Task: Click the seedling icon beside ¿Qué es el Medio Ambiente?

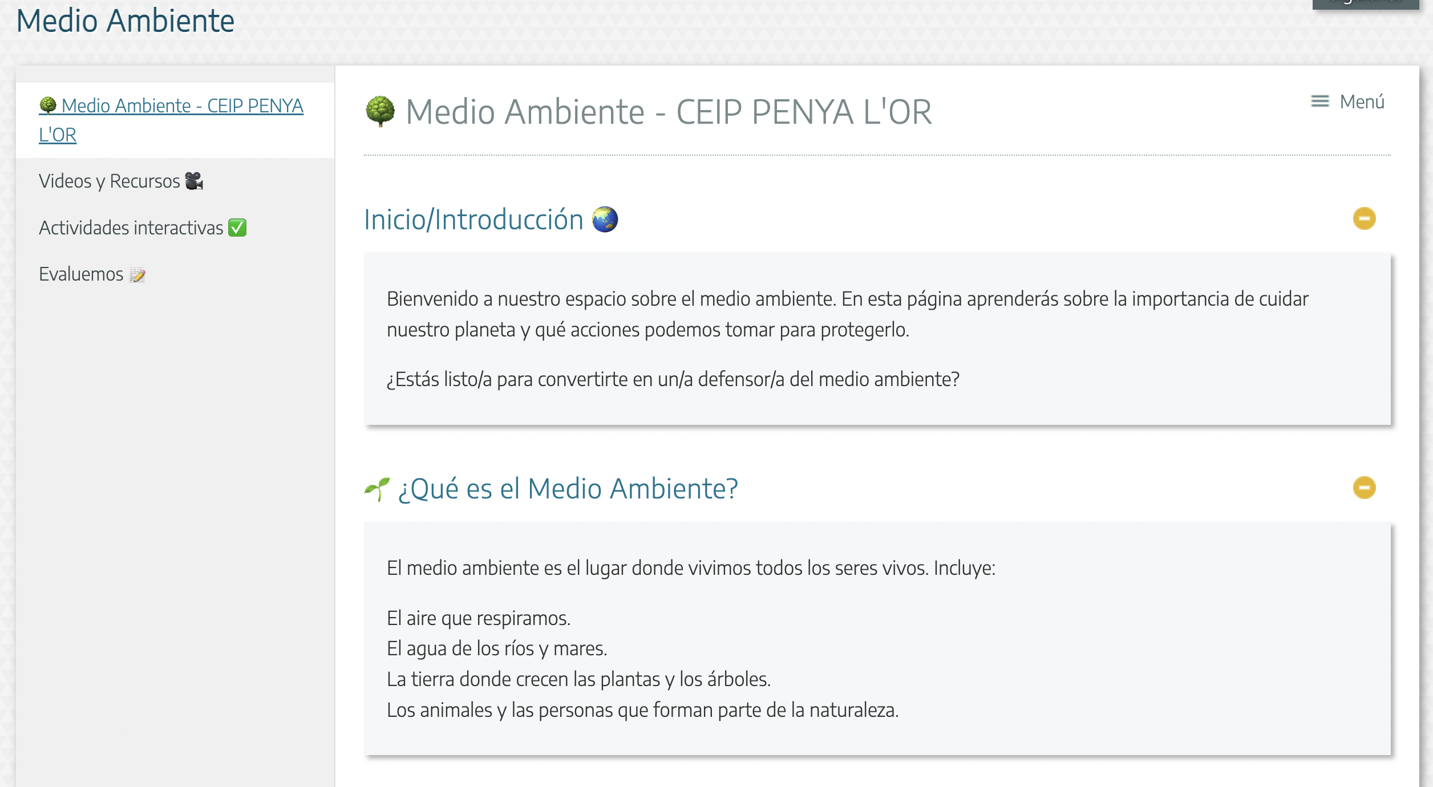Action: [376, 488]
